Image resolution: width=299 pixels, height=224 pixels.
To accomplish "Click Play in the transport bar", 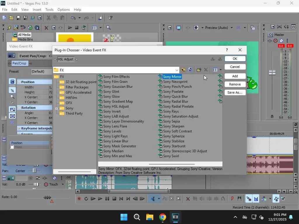I will coord(100,199).
